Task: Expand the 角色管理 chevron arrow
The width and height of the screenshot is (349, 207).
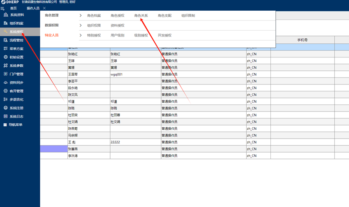Action: [81, 15]
